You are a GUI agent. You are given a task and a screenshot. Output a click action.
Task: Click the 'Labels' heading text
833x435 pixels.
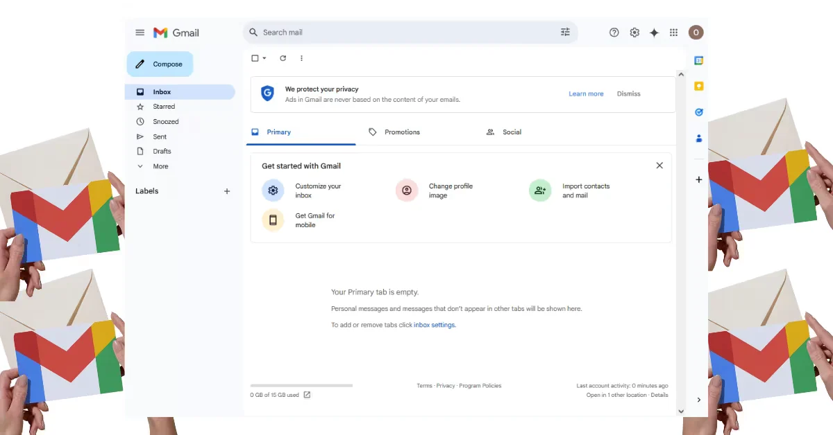tap(146, 191)
